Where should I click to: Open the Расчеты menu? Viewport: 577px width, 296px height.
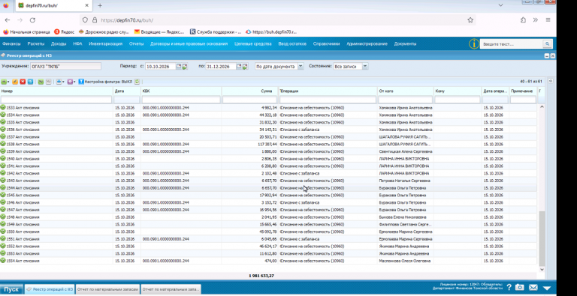coord(36,43)
